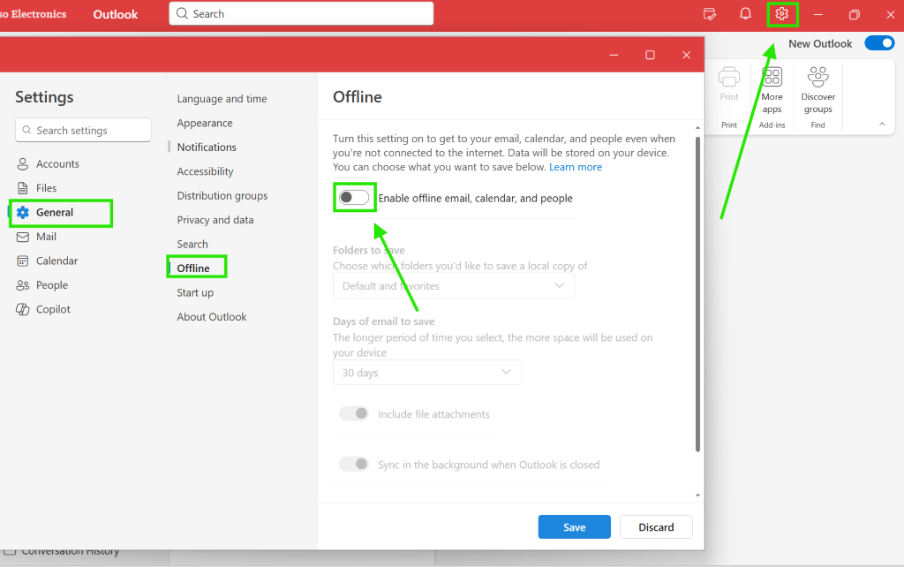
Task: Minimize the Settings dialog window
Action: click(x=614, y=55)
